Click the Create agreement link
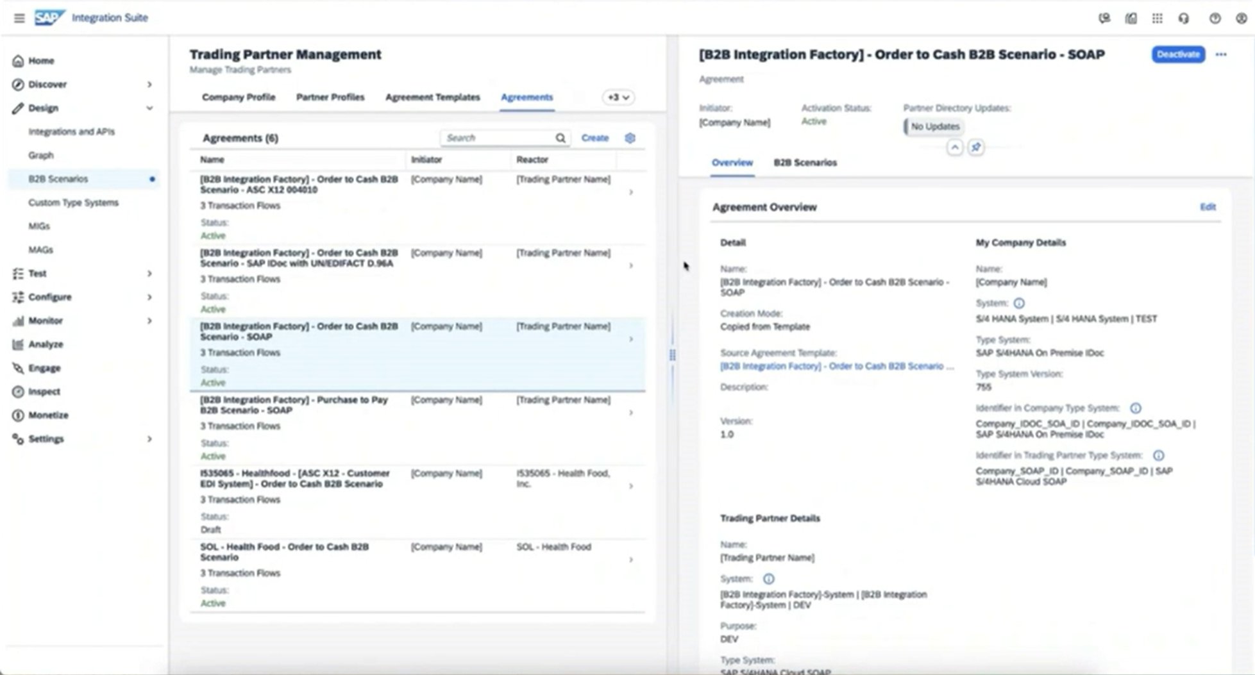This screenshot has height=675, width=1255. [594, 138]
